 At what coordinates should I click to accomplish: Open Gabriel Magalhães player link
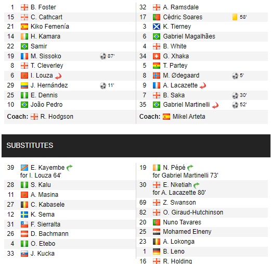click(x=189, y=36)
